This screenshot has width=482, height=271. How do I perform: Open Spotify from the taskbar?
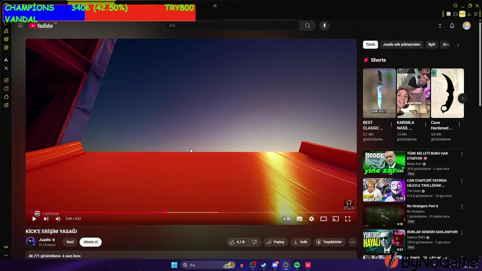point(297,265)
